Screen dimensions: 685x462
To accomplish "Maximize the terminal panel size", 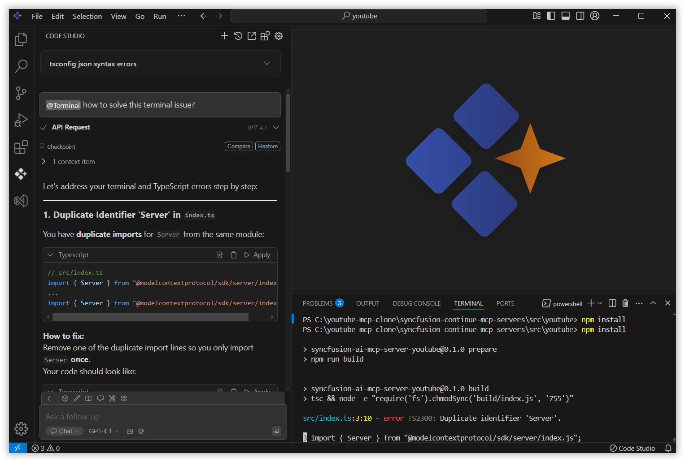I will tap(653, 303).
